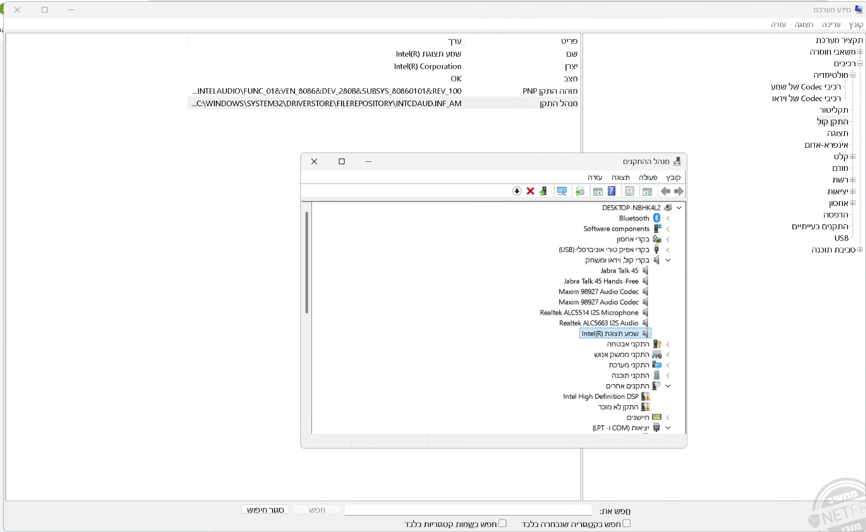The height and width of the screenshot is (532, 866).
Task: Select Realtek ALC5663 I2S Audio device
Action: [601, 323]
